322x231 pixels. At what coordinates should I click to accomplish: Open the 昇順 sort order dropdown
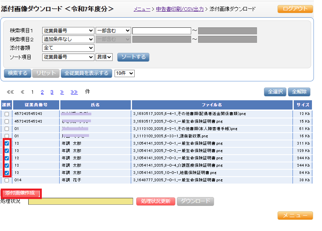tap(104, 57)
